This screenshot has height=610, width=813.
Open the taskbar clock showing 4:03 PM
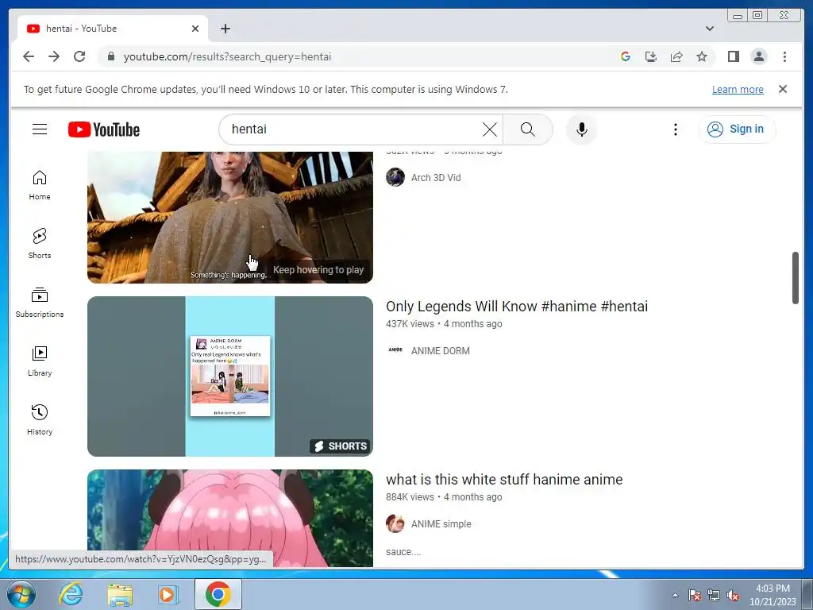pyautogui.click(x=773, y=595)
